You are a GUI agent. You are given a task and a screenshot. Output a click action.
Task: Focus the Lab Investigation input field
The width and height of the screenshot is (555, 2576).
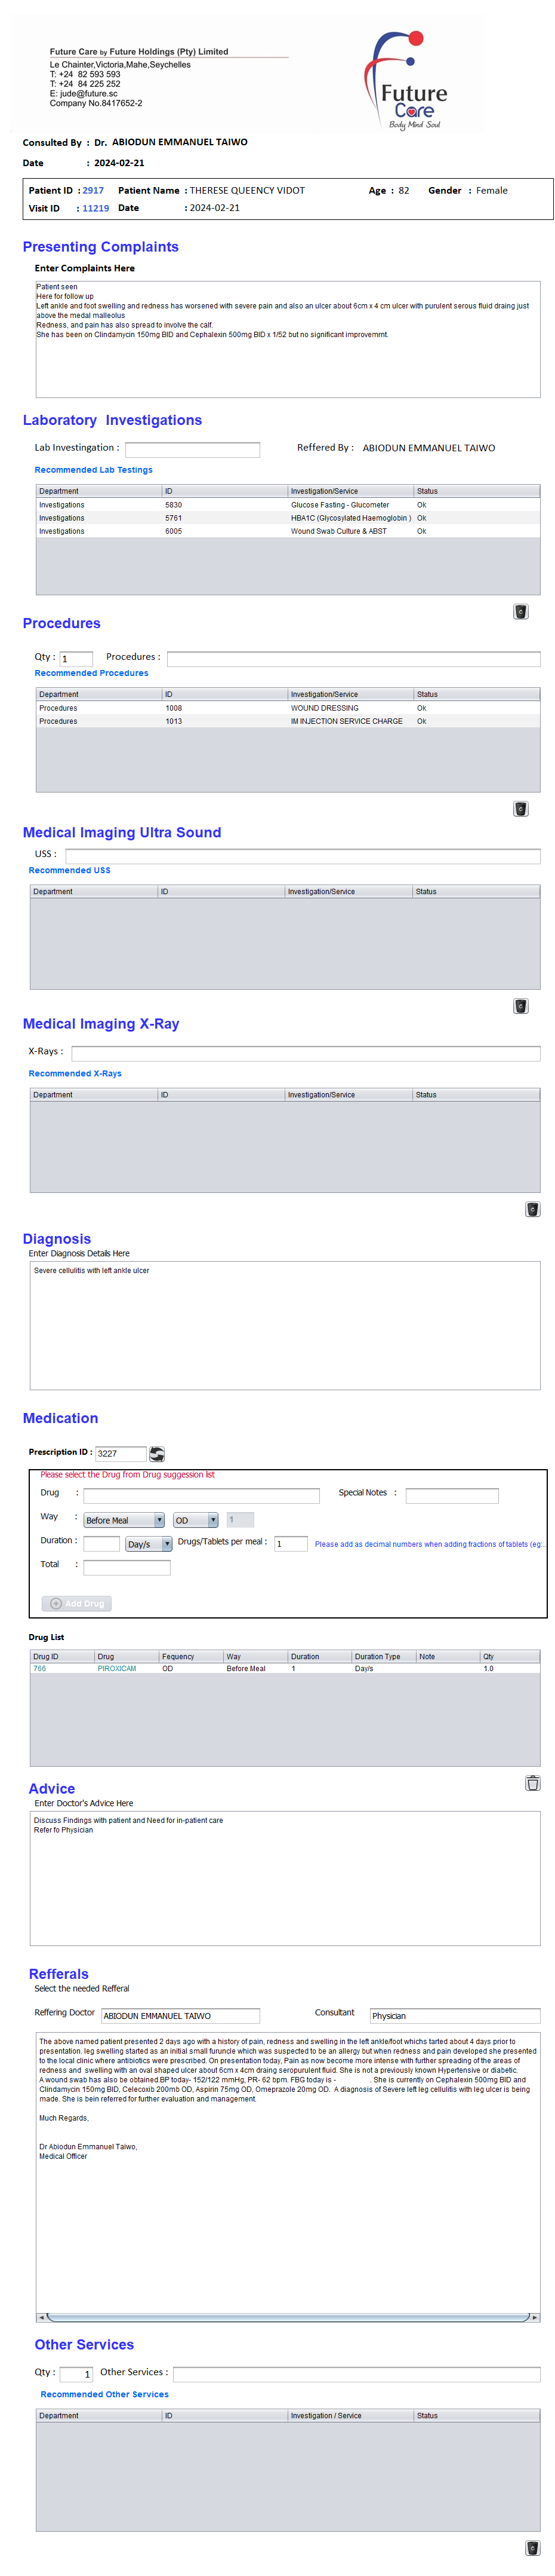click(x=192, y=449)
